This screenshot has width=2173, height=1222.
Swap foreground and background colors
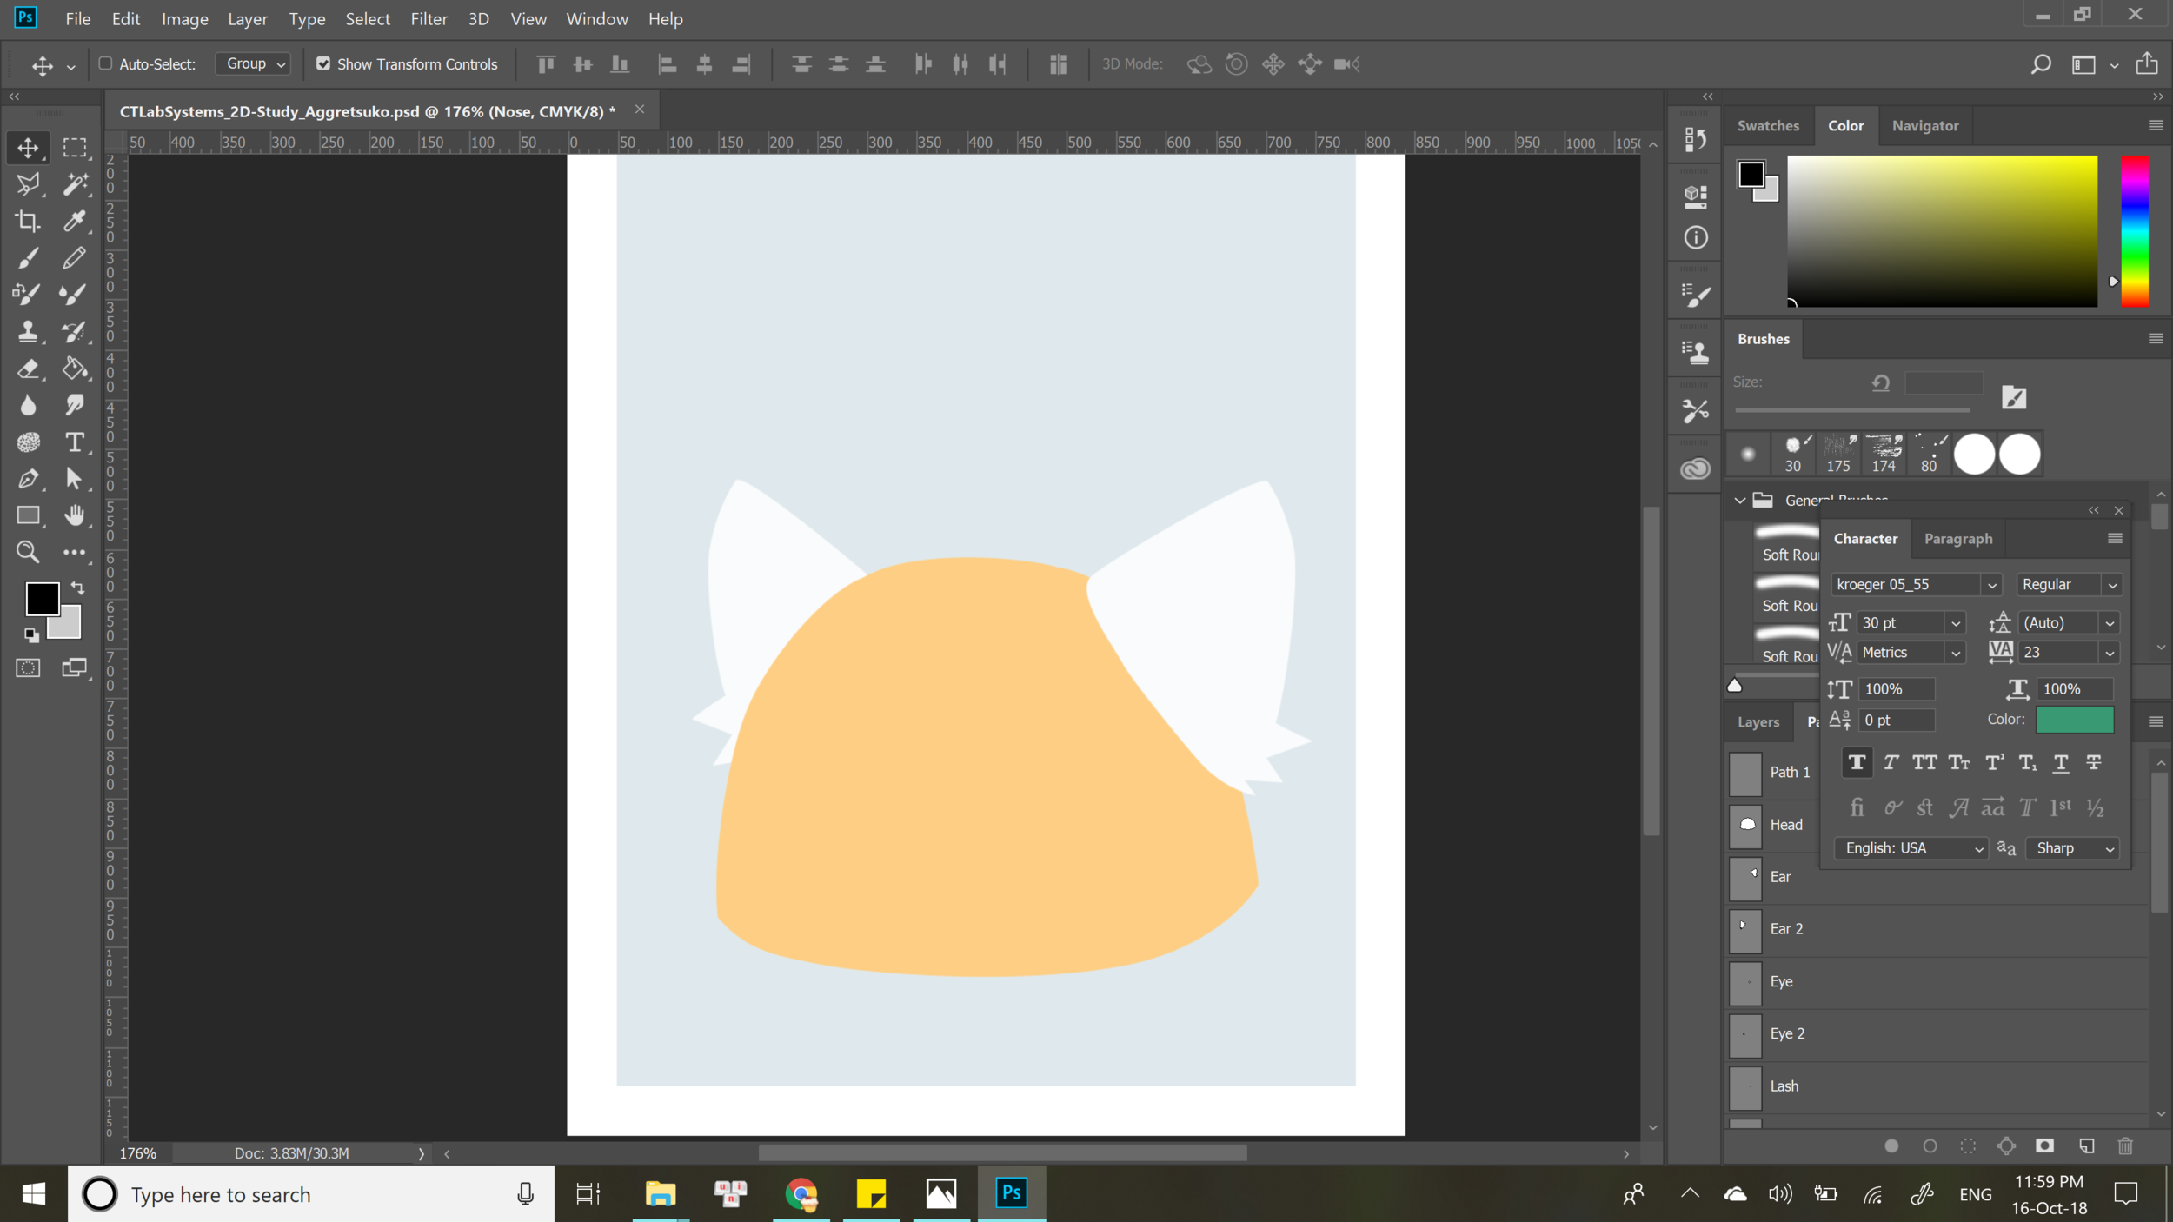coord(77,588)
